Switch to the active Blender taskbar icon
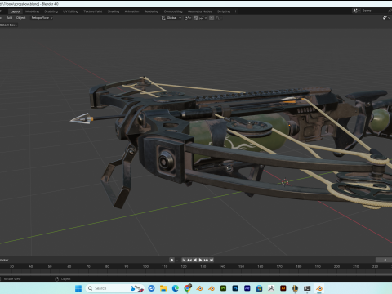Screen dimensions: 392x294 (x=319, y=288)
